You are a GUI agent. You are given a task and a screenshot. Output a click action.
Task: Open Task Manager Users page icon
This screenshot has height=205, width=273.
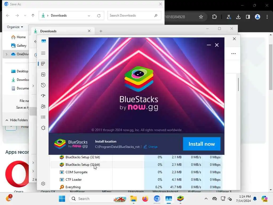pos(43,106)
